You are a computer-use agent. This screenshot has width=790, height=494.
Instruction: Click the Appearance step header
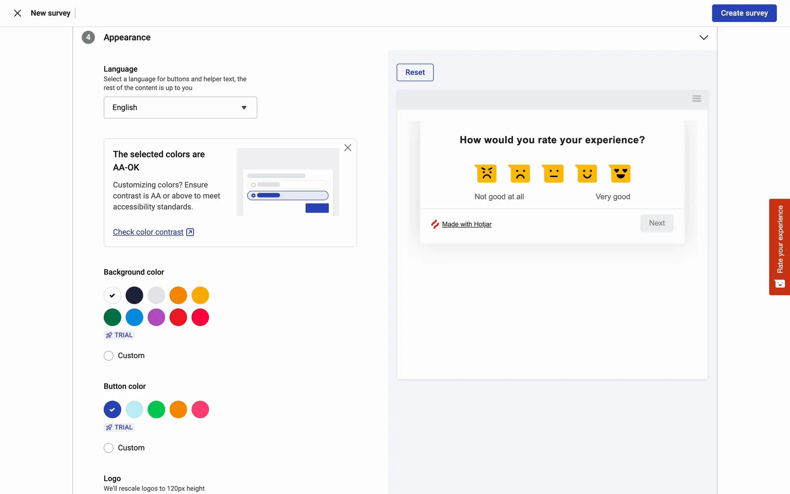pos(127,37)
